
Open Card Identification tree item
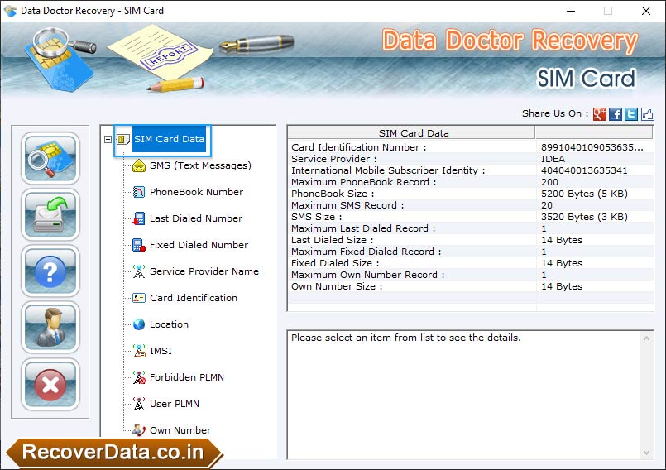point(194,298)
